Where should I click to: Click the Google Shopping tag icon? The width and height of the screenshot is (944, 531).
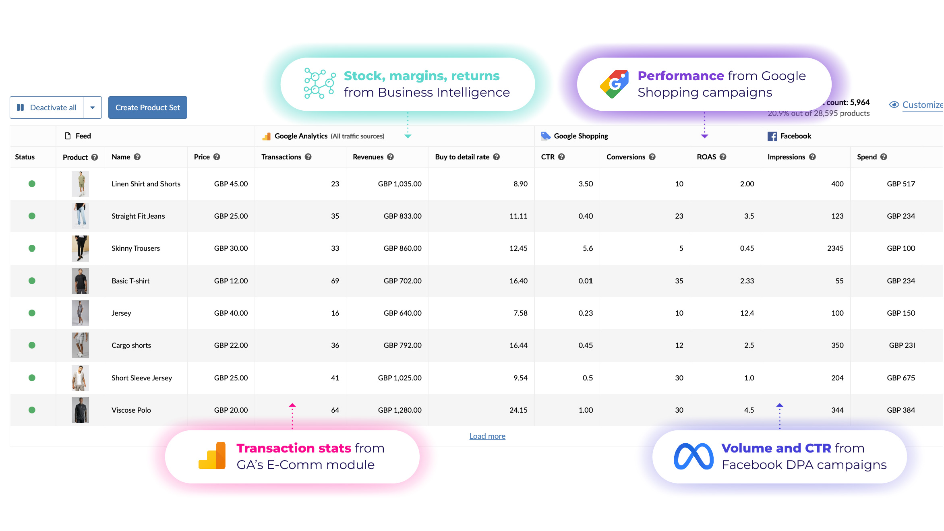click(x=546, y=136)
